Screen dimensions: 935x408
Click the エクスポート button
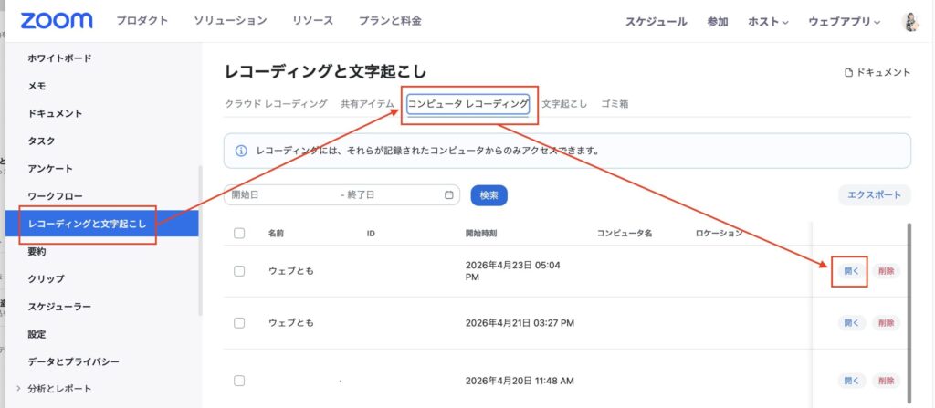[874, 194]
